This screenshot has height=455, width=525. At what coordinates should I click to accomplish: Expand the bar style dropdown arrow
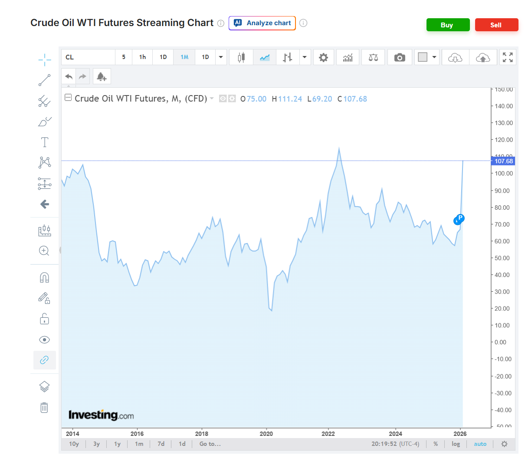[305, 57]
